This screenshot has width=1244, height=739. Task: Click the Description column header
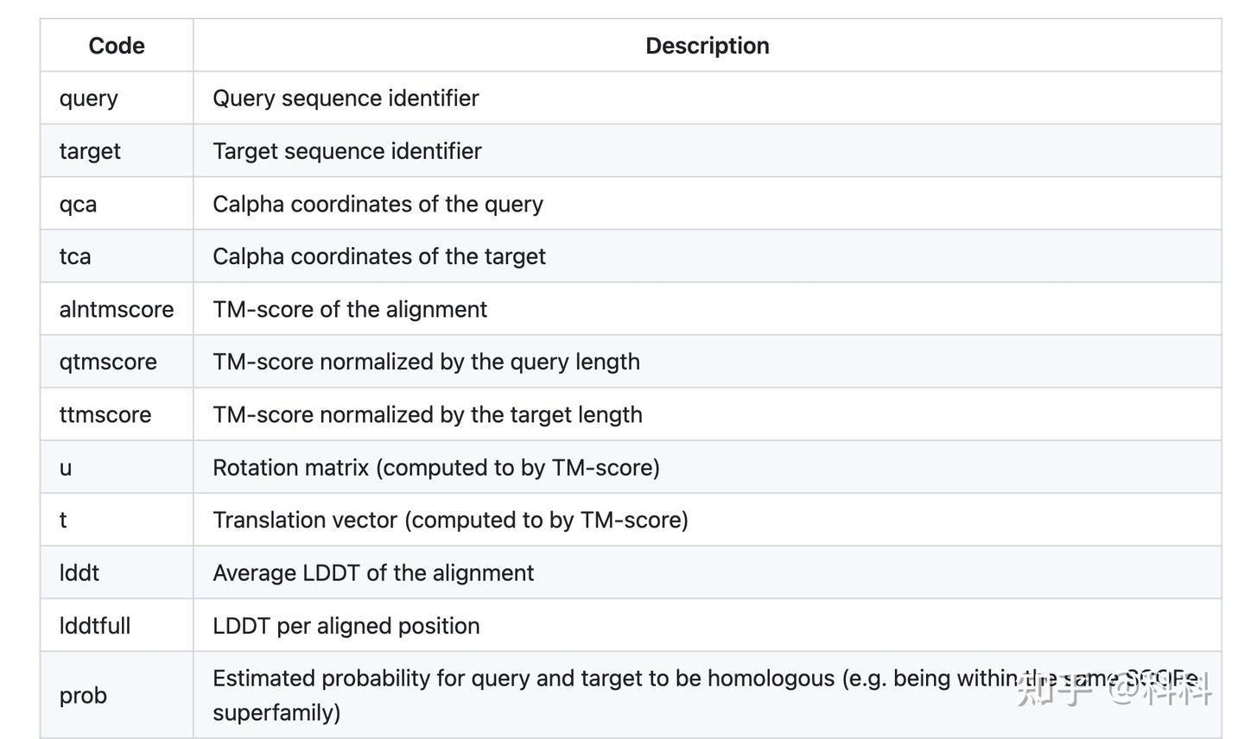point(707,46)
